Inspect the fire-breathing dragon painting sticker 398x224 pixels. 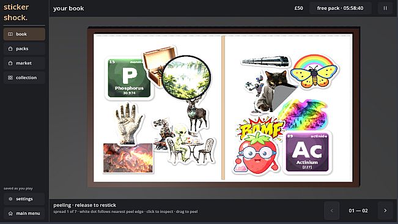(128, 158)
